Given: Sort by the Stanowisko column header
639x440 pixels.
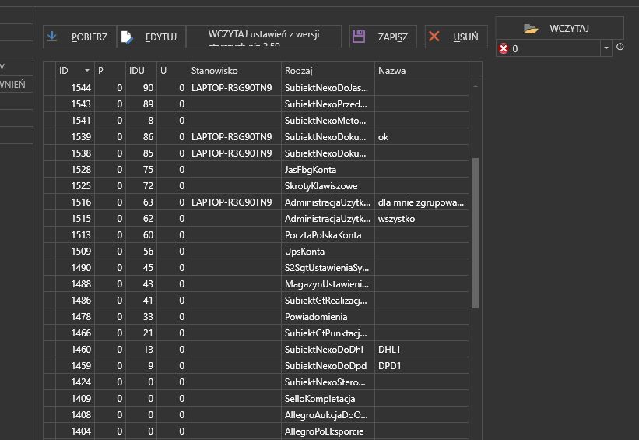Looking at the screenshot, I should coord(234,71).
